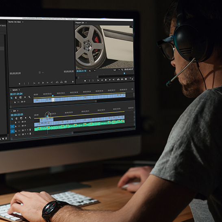222x222 pixels.
Task: Click the 00:00:22:05 timecode in Edit timeline
Action: pos(17,115)
